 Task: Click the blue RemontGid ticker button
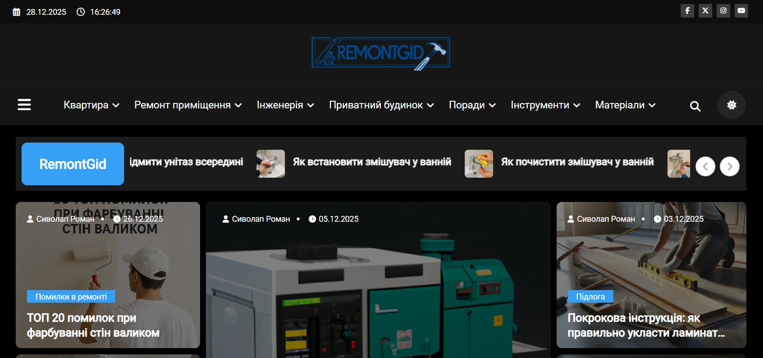tap(73, 164)
